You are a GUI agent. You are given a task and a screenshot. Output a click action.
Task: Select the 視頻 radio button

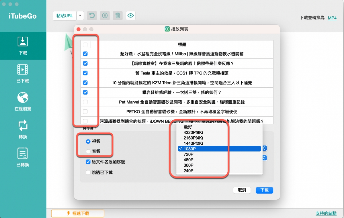[x=88, y=142]
